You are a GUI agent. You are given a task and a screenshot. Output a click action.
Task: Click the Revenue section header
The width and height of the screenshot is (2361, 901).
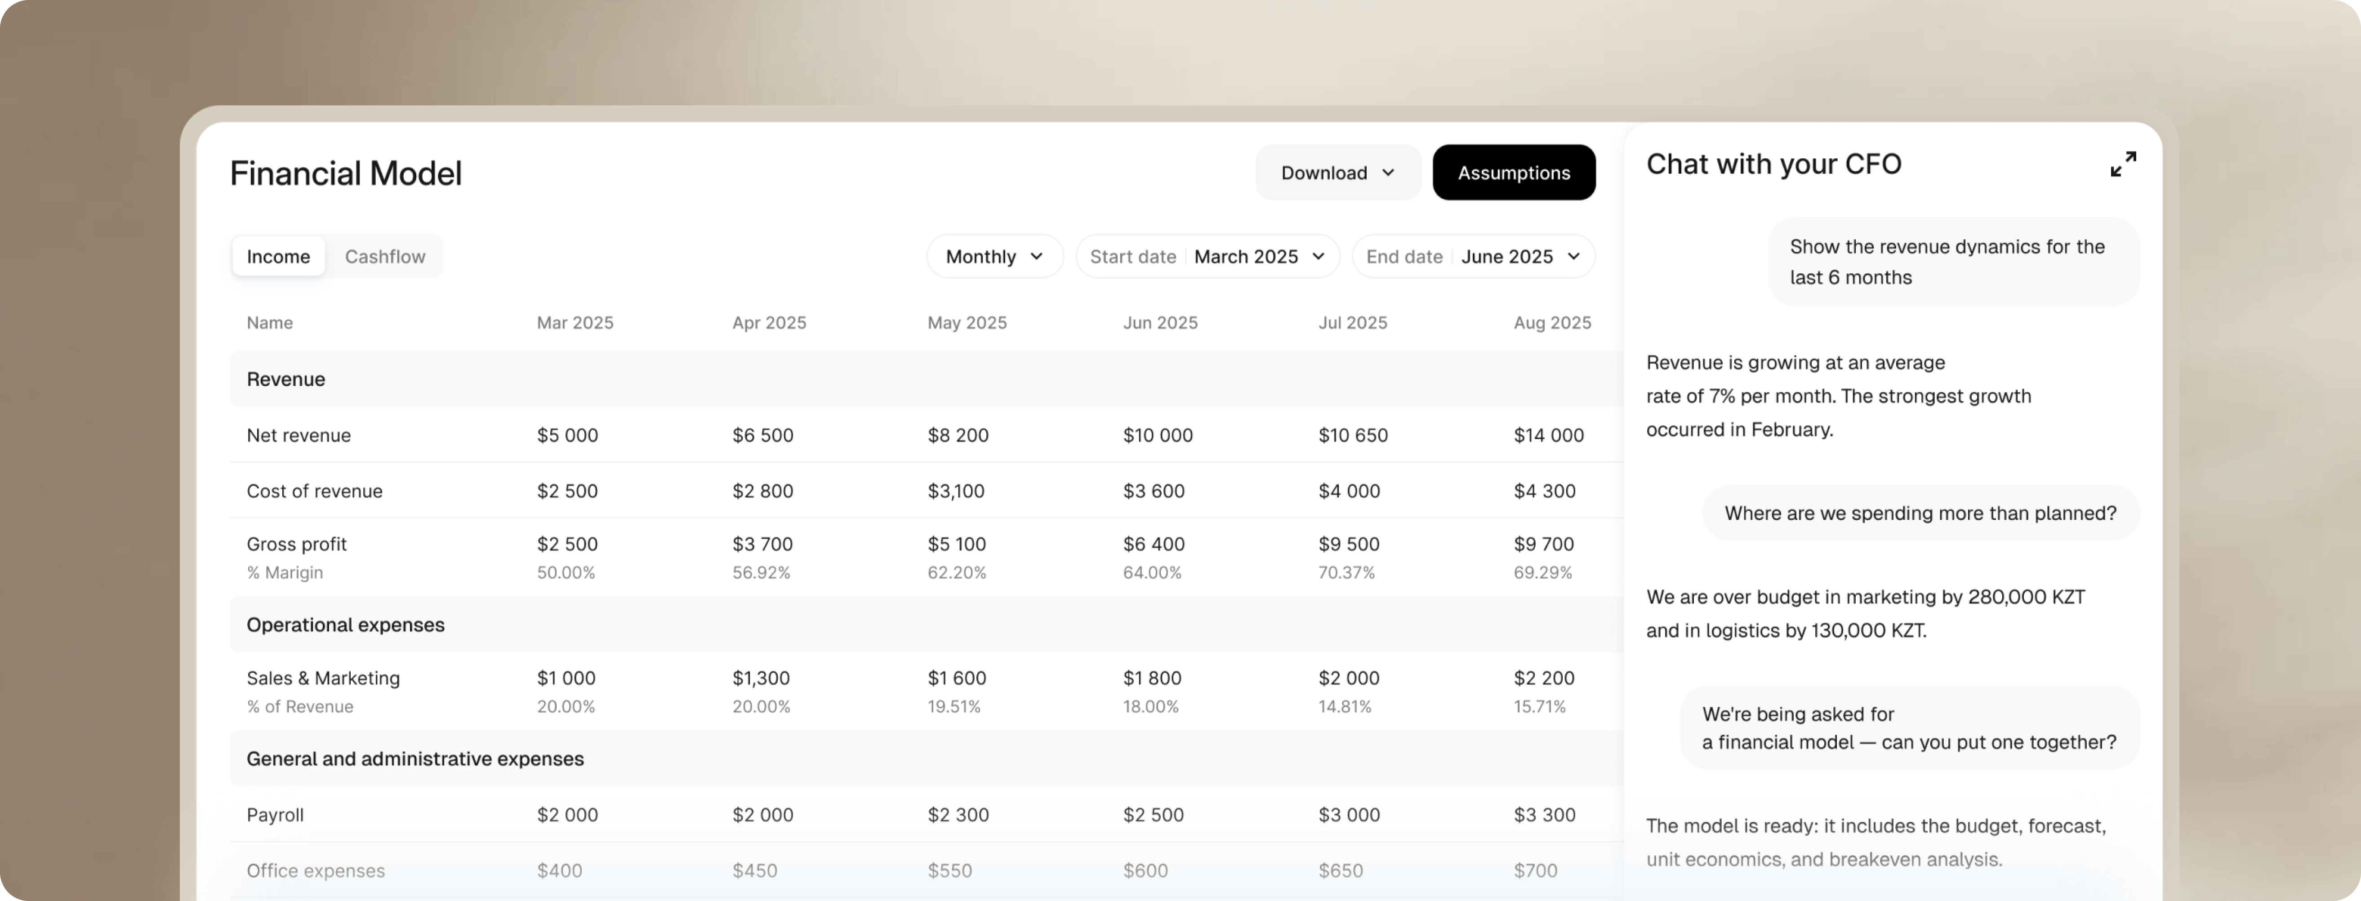click(x=286, y=379)
